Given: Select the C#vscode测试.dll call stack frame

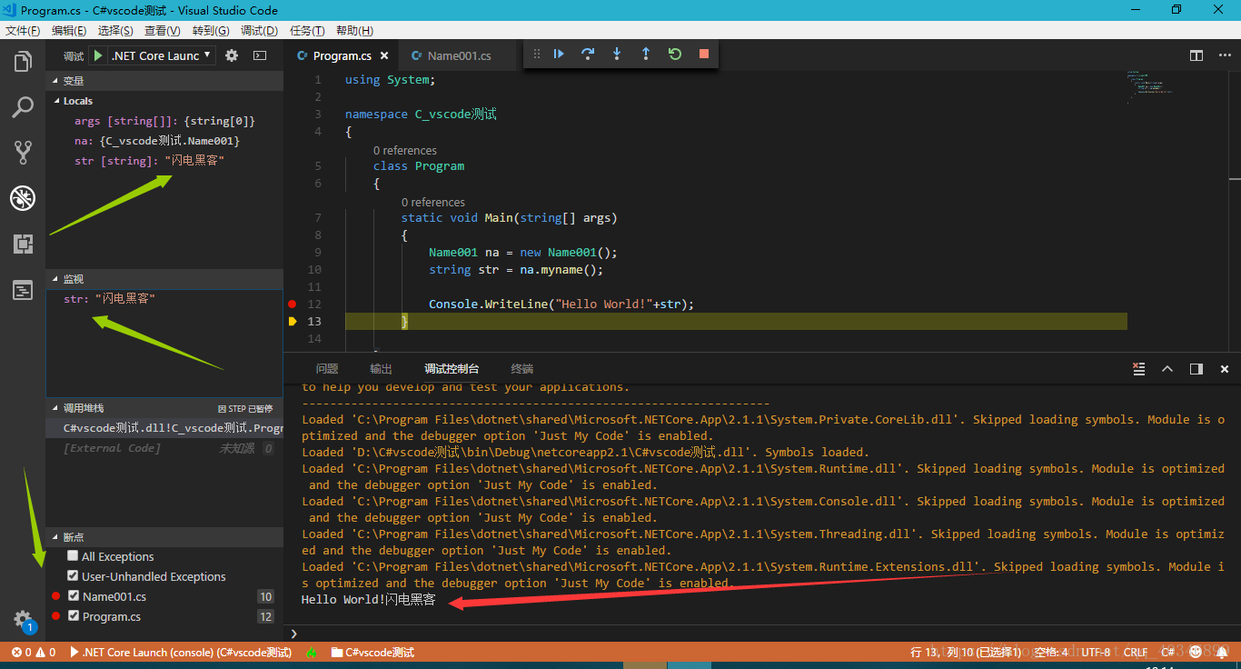Looking at the screenshot, I should [x=164, y=428].
